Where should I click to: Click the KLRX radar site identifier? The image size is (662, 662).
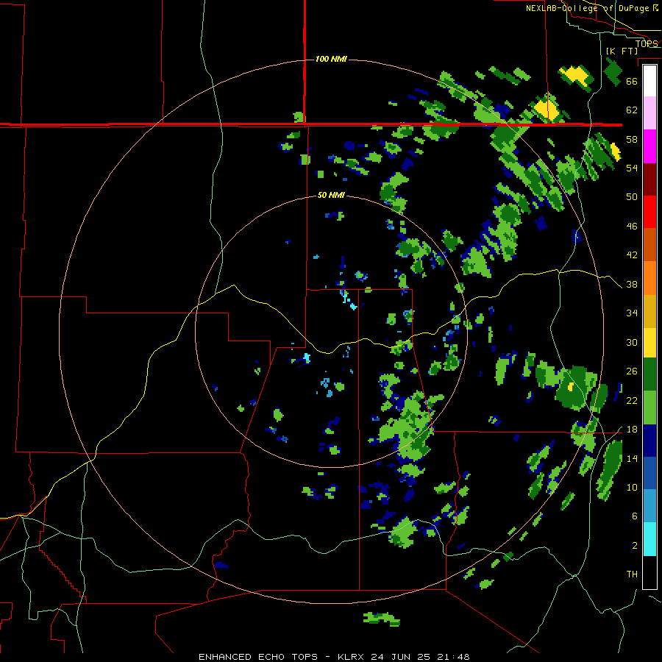[352, 657]
